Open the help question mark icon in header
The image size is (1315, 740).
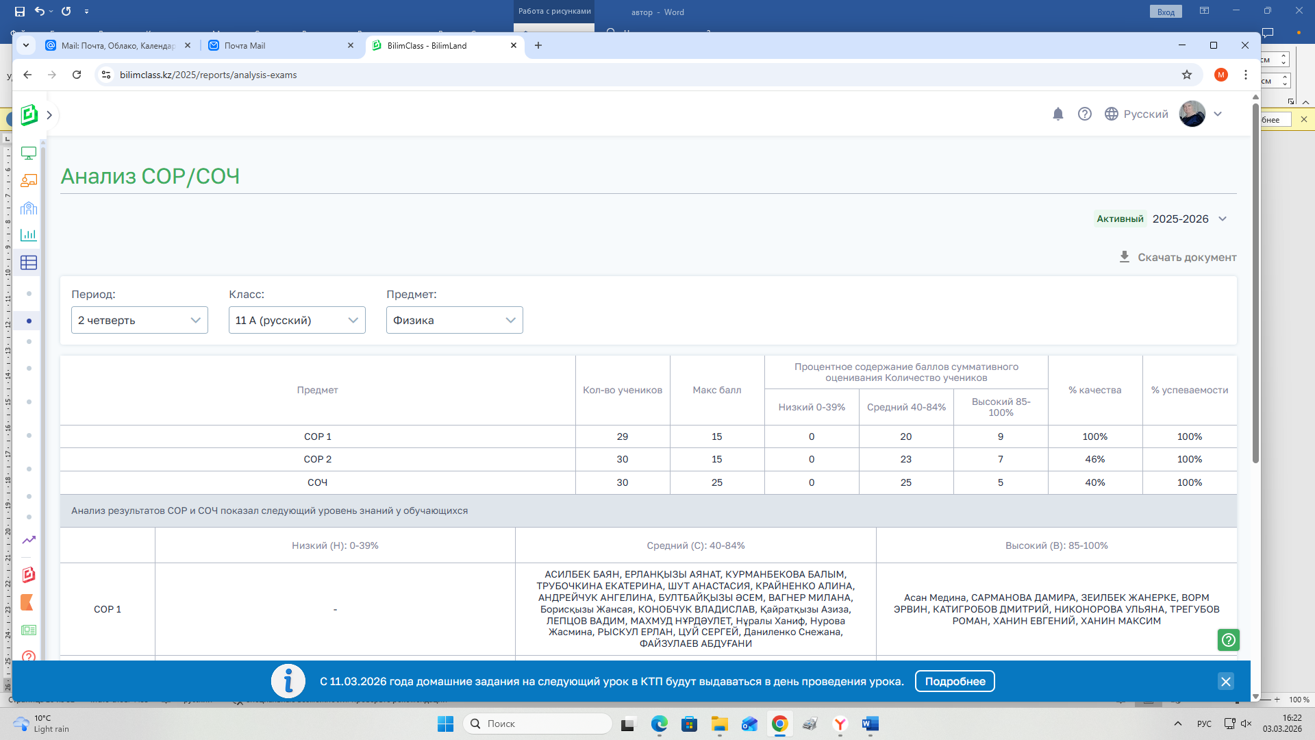[x=1084, y=114]
